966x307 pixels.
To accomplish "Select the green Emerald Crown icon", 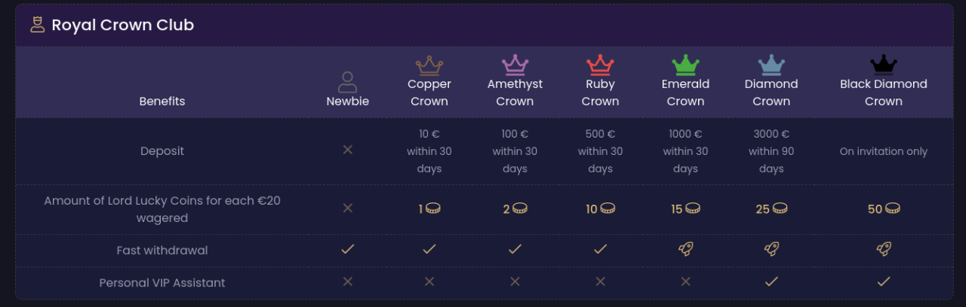I will point(685,65).
